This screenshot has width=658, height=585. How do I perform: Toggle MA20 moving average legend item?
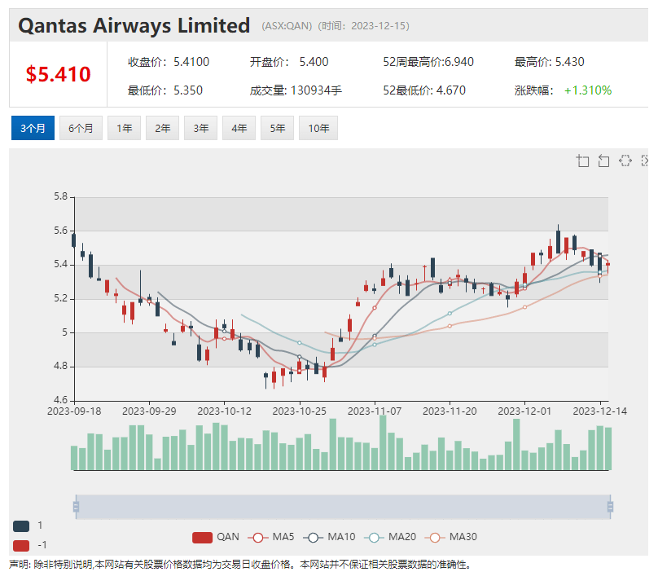(390, 537)
